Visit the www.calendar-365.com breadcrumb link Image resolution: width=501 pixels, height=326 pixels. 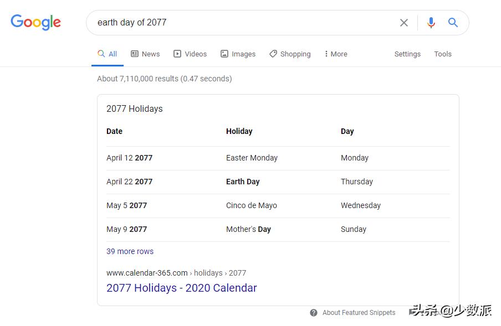[x=147, y=273]
